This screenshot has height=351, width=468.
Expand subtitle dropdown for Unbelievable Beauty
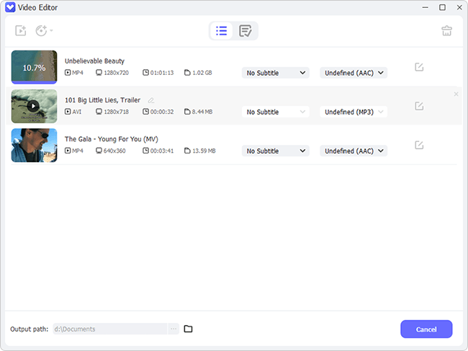276,73
